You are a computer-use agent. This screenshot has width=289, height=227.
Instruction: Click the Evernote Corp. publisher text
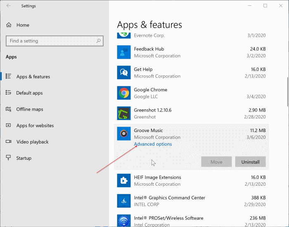point(149,35)
